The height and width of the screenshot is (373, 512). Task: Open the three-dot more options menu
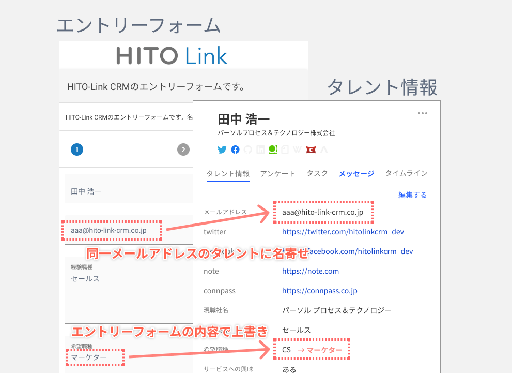[423, 113]
